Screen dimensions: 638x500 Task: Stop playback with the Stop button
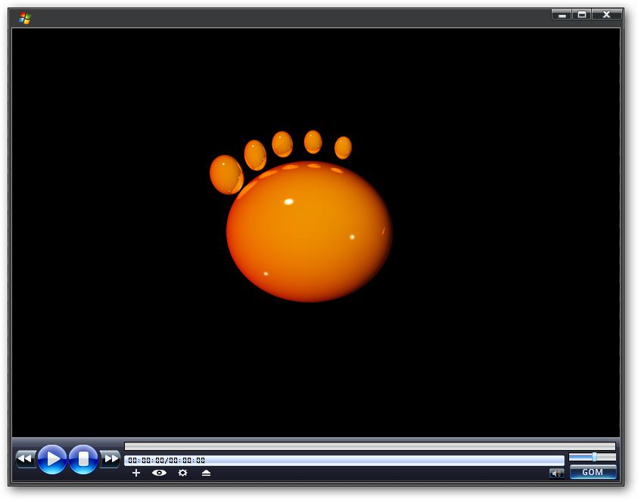83,459
